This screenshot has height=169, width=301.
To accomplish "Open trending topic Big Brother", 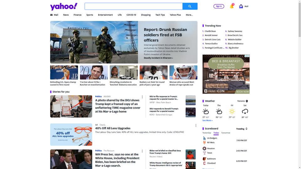I will click(x=234, y=48).
